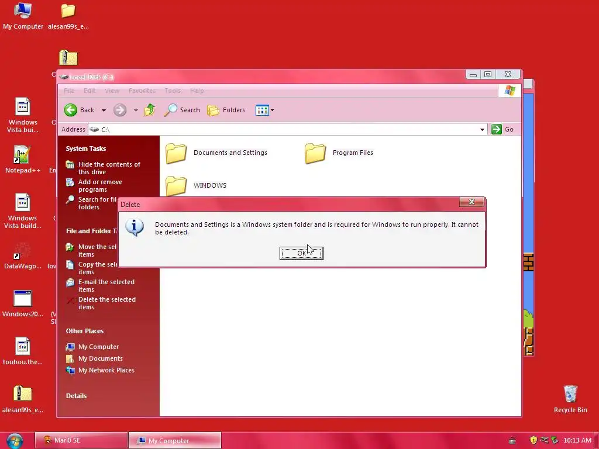599x449 pixels.
Task: Toggle the Folders pane button
Action: [226, 110]
